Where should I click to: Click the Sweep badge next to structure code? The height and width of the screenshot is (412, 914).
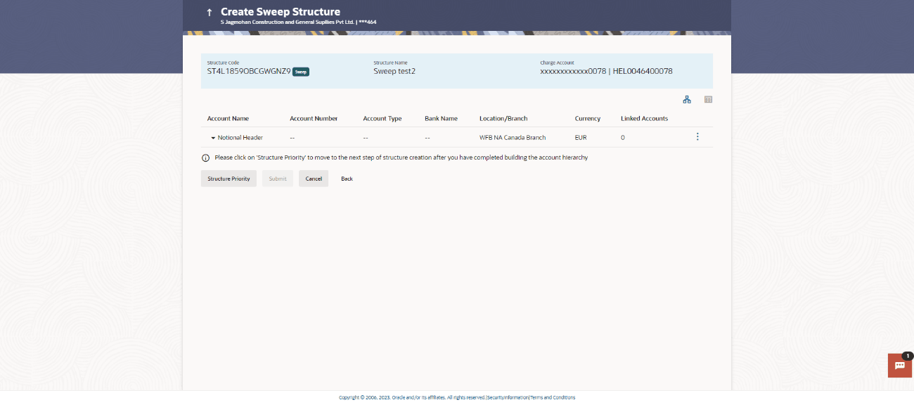coord(301,72)
